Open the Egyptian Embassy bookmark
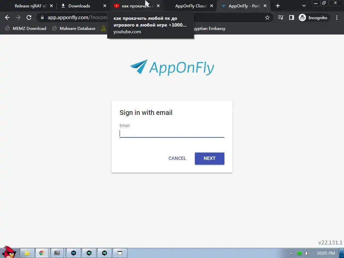 click(209, 28)
